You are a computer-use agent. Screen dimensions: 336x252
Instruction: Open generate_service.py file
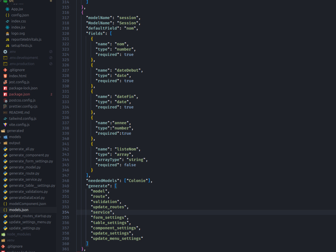25,179
